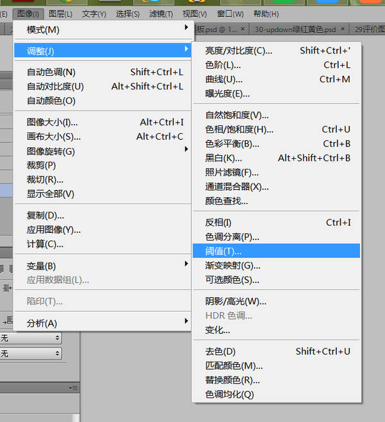This screenshot has height=422, width=385.
Task: Open 照片滤镜(F)... adjustment
Action: (x=277, y=172)
